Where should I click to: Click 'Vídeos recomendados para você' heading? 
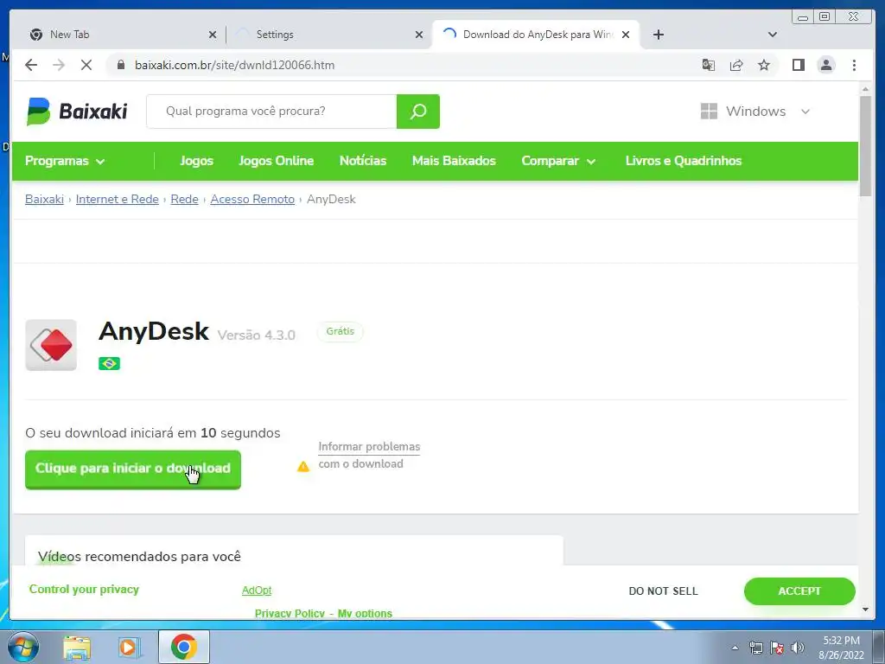click(x=139, y=556)
